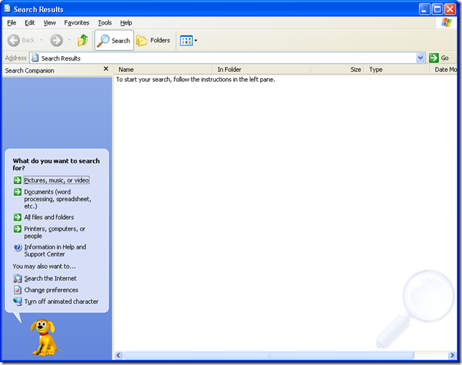Click the Help and Support Center question icon
462x365 pixels.
(18, 247)
